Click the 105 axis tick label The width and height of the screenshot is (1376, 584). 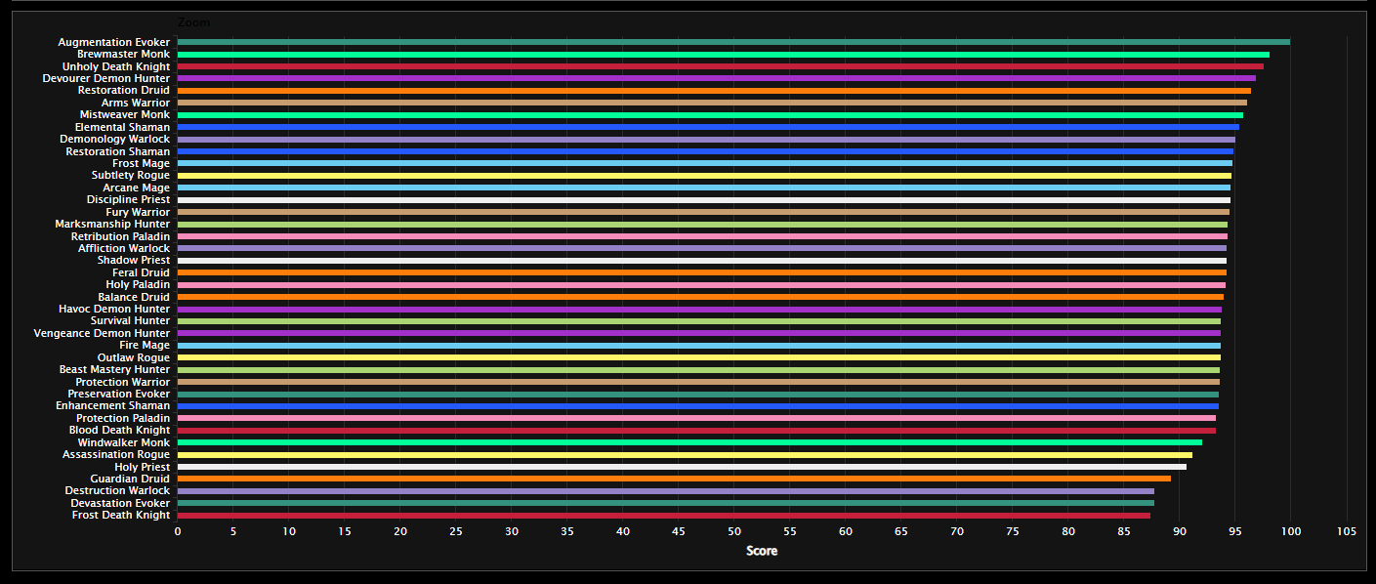(x=1347, y=531)
